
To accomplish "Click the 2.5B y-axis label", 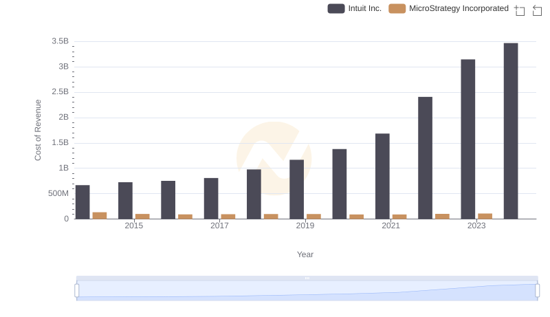I will click(60, 92).
